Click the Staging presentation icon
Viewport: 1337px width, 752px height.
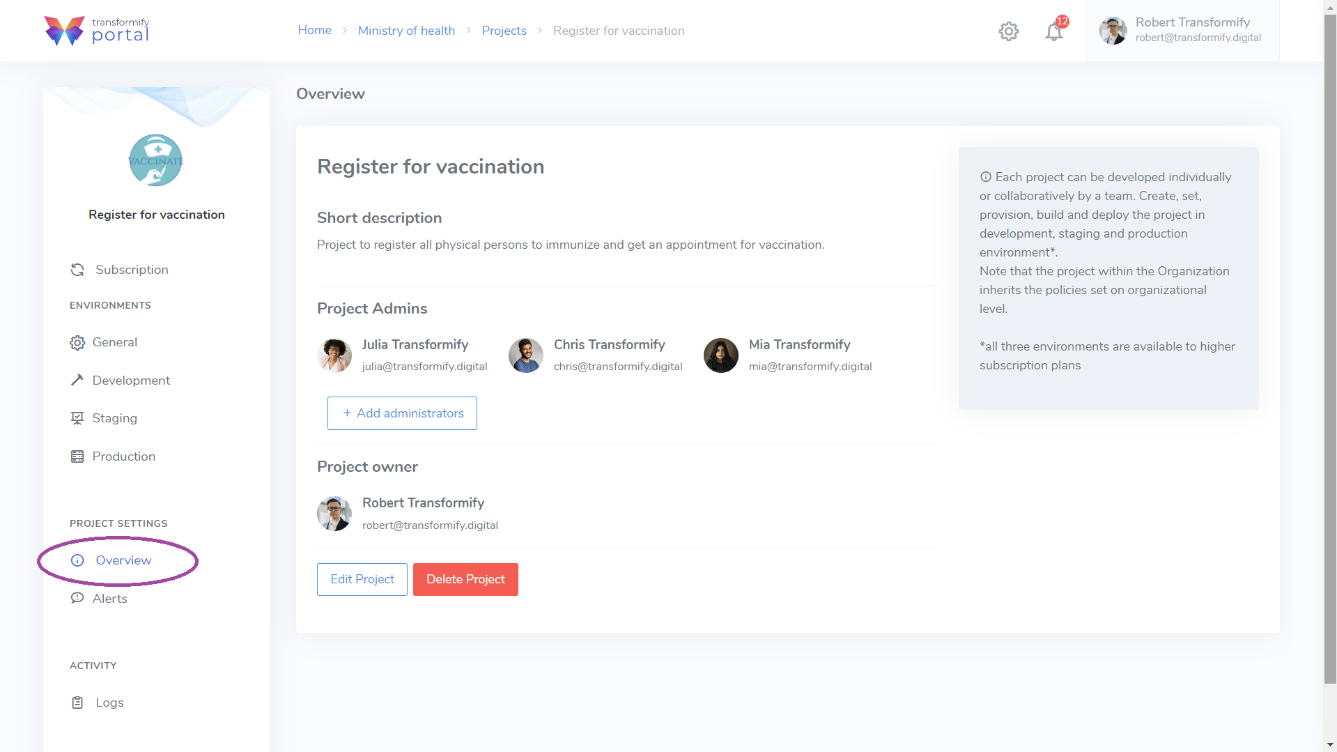[x=77, y=418]
